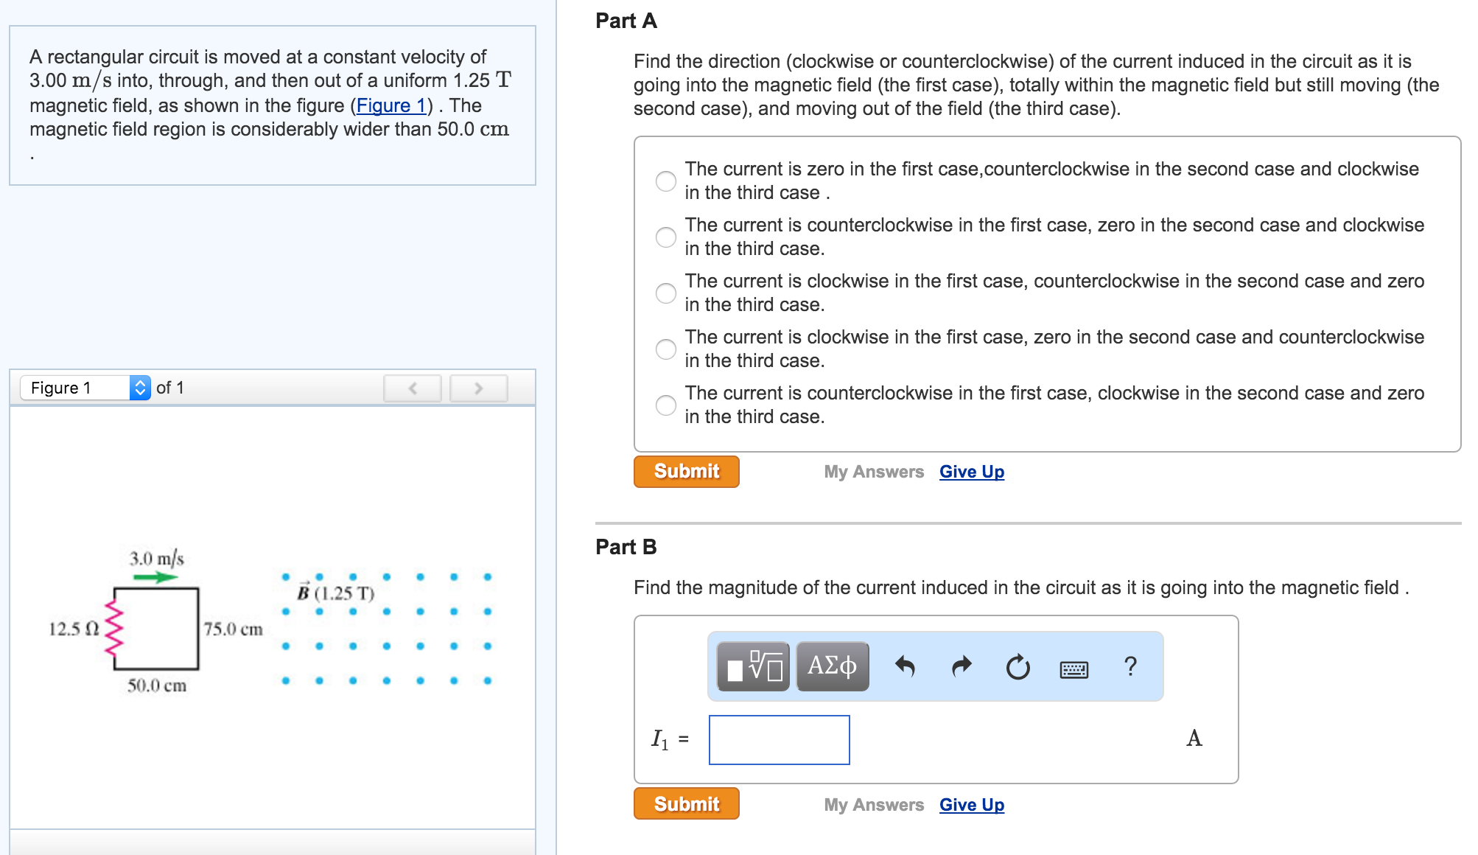The height and width of the screenshot is (855, 1478).
Task: Select option: counterclockwise, clockwise, then zero
Action: click(x=666, y=405)
